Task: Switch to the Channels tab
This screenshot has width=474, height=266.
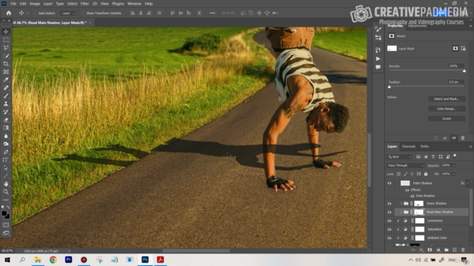Action: [409, 146]
